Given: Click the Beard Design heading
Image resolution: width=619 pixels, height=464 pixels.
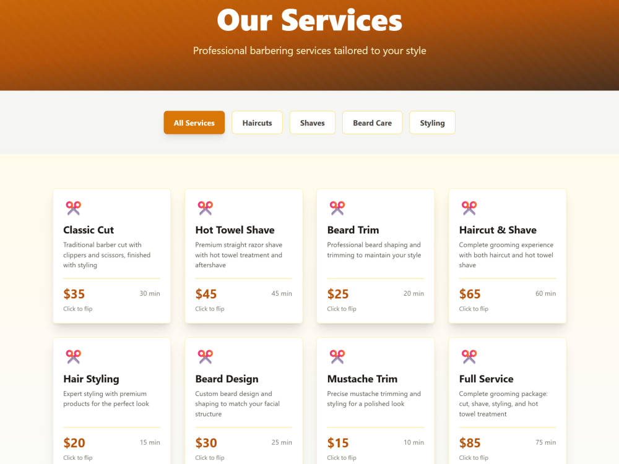Looking at the screenshot, I should pyautogui.click(x=227, y=379).
